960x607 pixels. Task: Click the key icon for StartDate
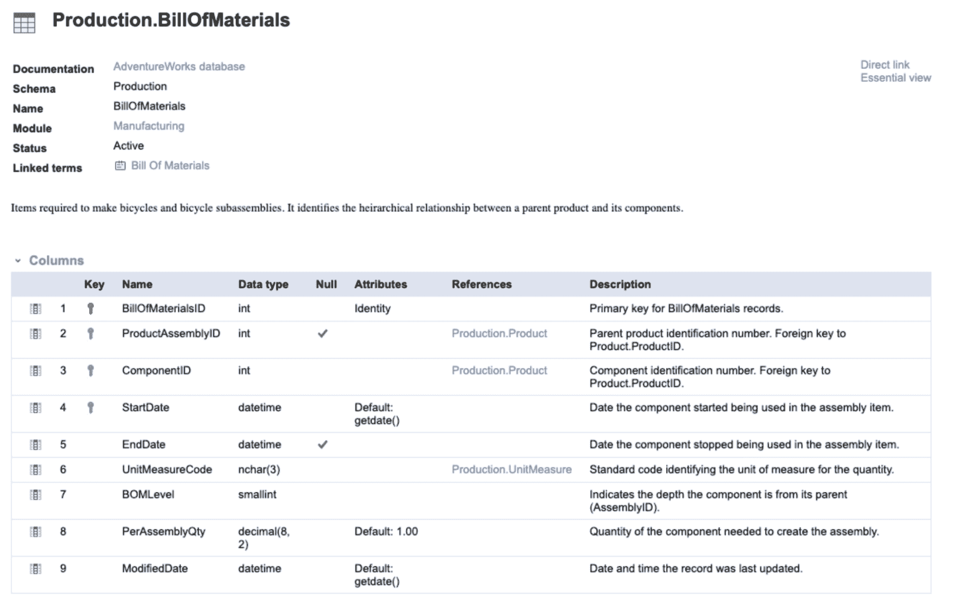click(x=90, y=408)
